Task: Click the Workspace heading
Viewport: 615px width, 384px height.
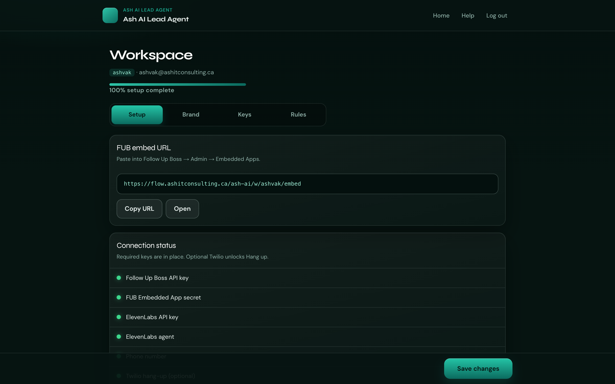Action: point(151,55)
